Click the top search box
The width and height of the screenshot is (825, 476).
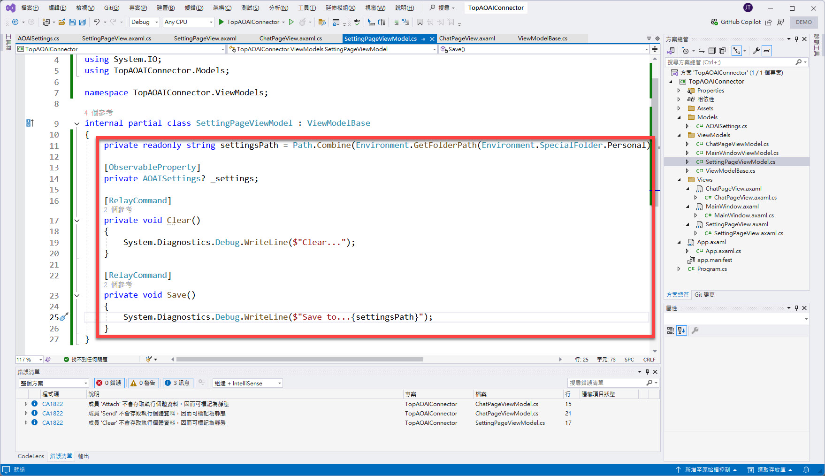(442, 8)
